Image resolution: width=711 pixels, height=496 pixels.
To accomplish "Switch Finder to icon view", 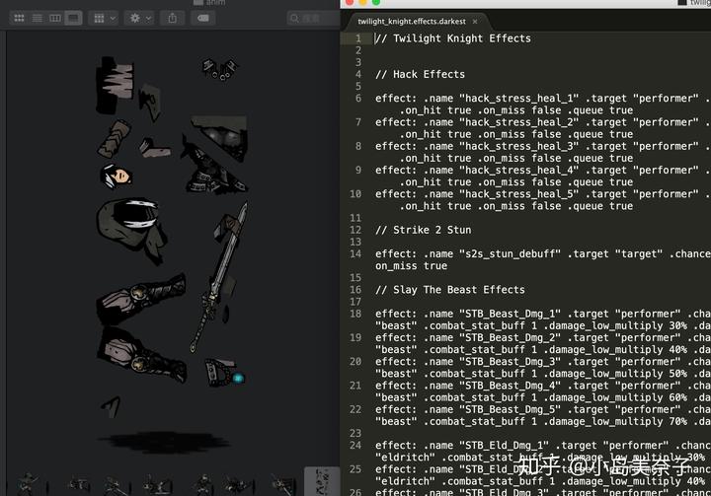I will point(20,18).
